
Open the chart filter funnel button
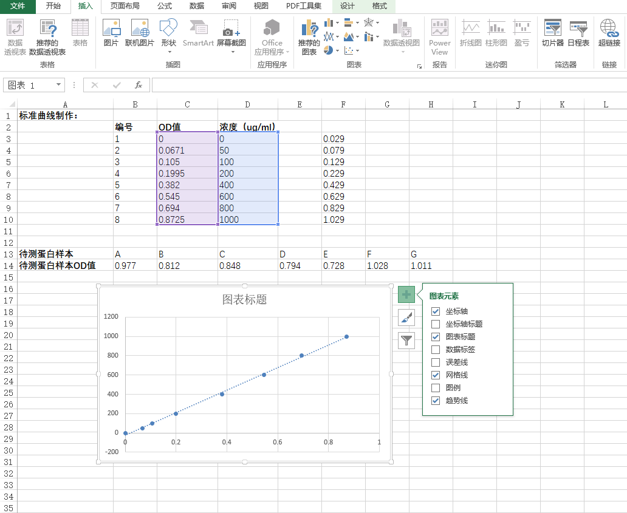click(x=406, y=341)
